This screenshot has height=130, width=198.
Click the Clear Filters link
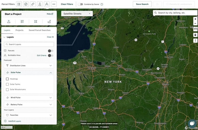[x=67, y=4]
